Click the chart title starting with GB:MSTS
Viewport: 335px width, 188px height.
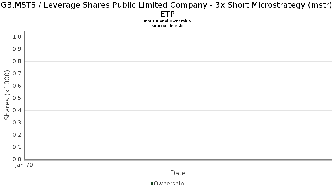pyautogui.click(x=167, y=6)
